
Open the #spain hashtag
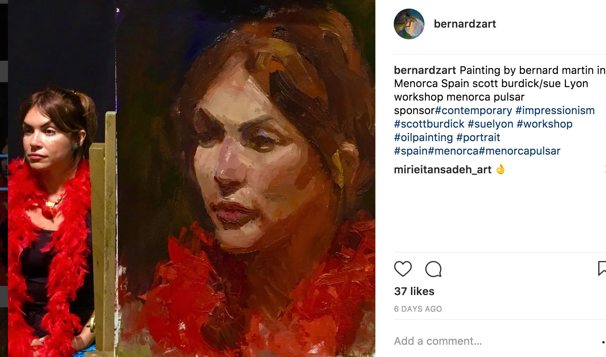pyautogui.click(x=411, y=151)
